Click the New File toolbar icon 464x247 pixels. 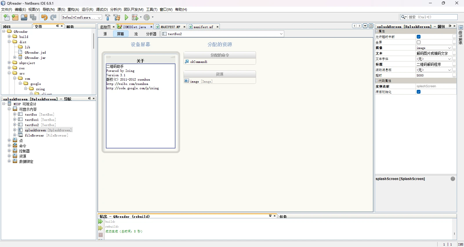coord(6,17)
